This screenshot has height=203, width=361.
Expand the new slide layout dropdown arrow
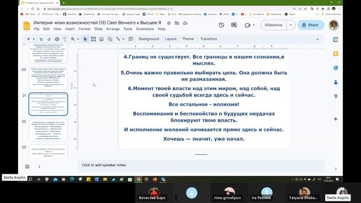point(34,39)
